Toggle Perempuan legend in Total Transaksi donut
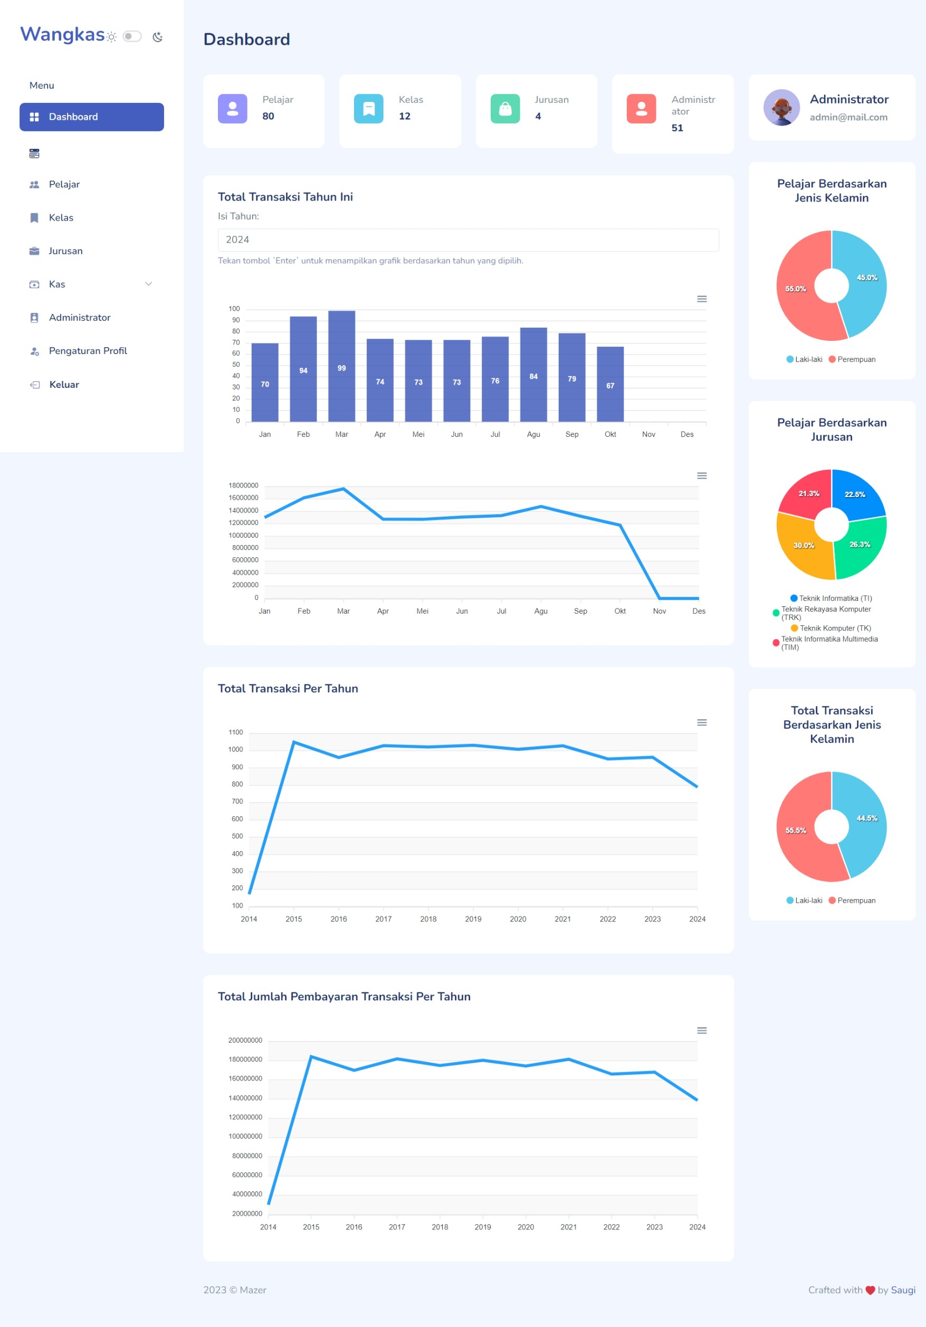 [852, 901]
